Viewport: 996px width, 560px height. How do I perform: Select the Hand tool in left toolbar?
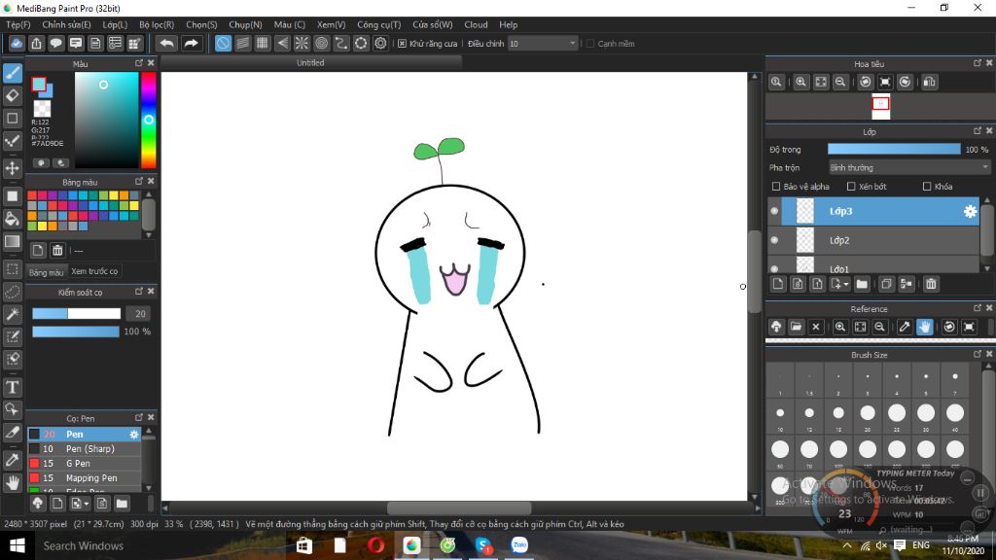click(x=12, y=482)
